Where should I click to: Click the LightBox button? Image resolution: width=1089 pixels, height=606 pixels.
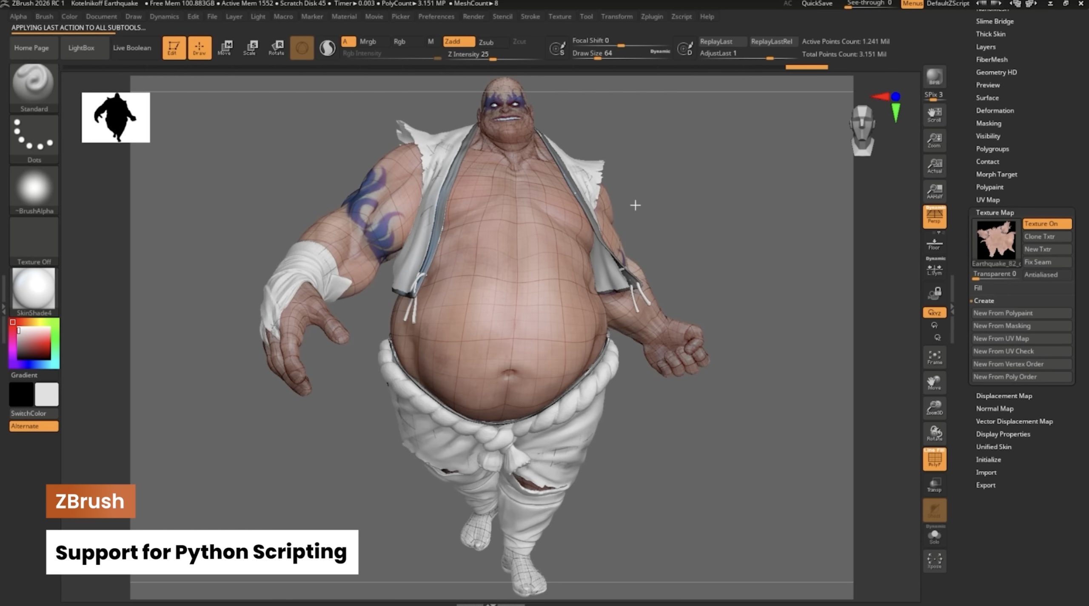pos(81,48)
